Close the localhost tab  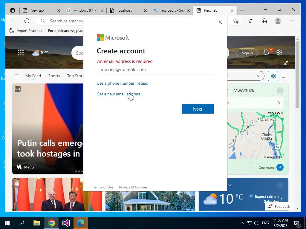tap(145, 10)
